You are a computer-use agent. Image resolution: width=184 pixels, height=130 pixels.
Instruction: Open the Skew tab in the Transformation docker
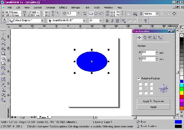pos(160,37)
